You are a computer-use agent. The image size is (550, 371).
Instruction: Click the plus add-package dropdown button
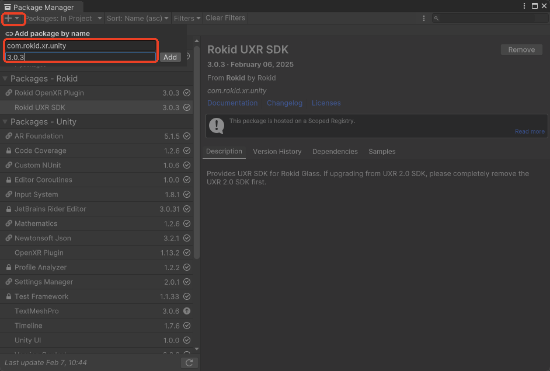click(x=12, y=18)
